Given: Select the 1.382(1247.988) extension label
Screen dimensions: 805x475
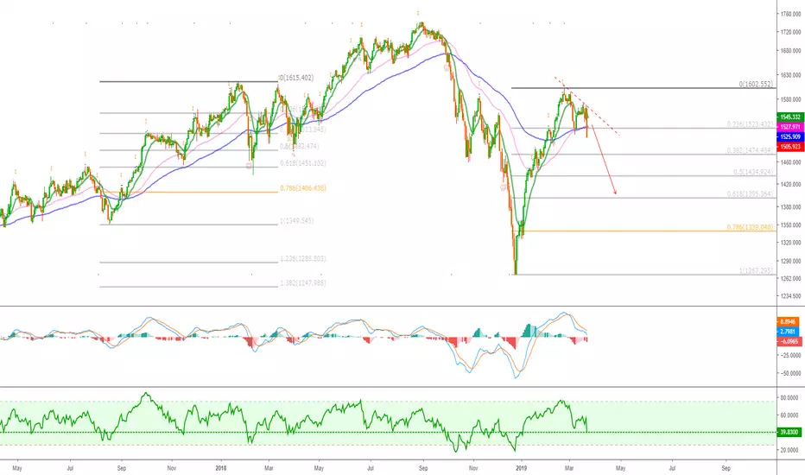Looking at the screenshot, I should [303, 283].
